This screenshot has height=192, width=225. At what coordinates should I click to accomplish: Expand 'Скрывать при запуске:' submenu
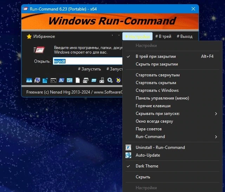172,114
